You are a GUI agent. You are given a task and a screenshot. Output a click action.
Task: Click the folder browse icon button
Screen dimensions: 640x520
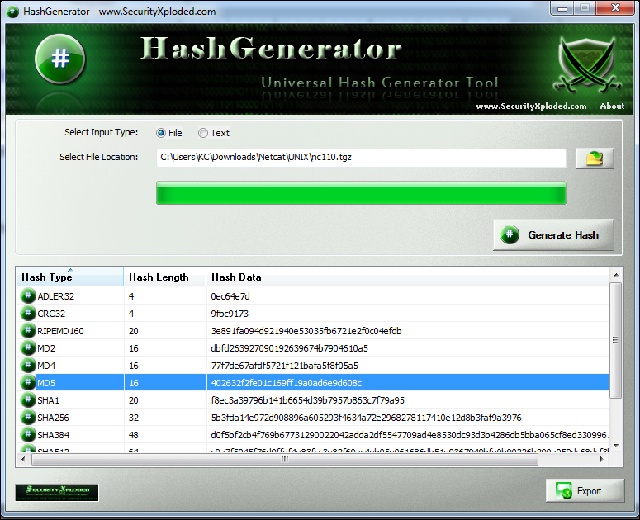595,158
